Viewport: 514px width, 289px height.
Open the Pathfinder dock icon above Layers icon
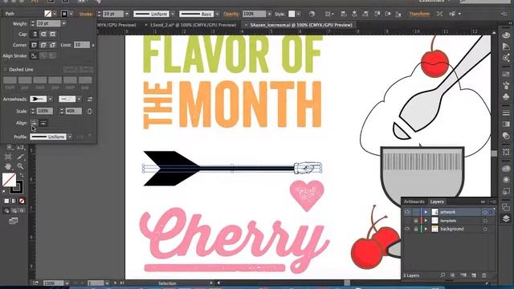(x=506, y=207)
